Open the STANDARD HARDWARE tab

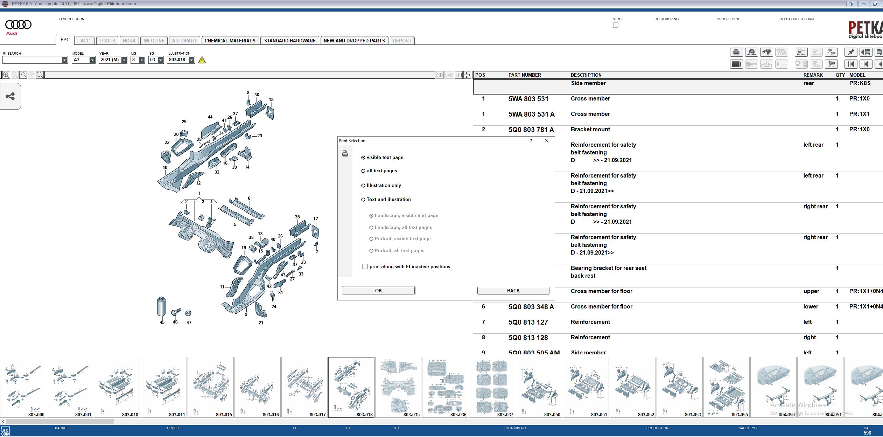coord(289,41)
